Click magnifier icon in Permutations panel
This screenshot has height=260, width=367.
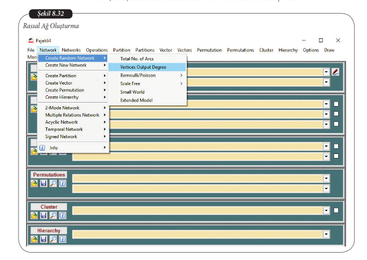coord(53,183)
